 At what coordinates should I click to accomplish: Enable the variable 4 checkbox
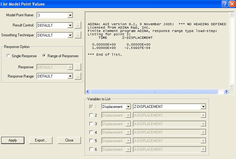coord(91,132)
